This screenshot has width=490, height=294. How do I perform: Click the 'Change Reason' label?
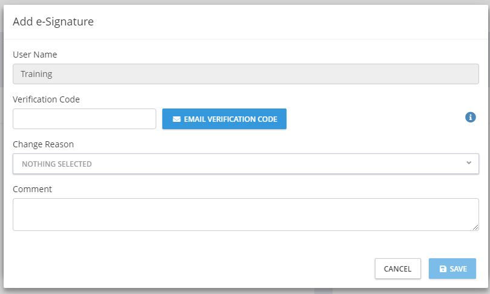[44, 144]
